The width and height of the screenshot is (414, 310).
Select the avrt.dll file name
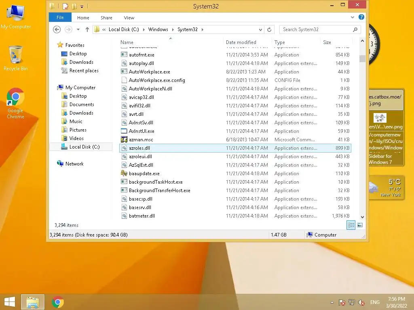(136, 114)
